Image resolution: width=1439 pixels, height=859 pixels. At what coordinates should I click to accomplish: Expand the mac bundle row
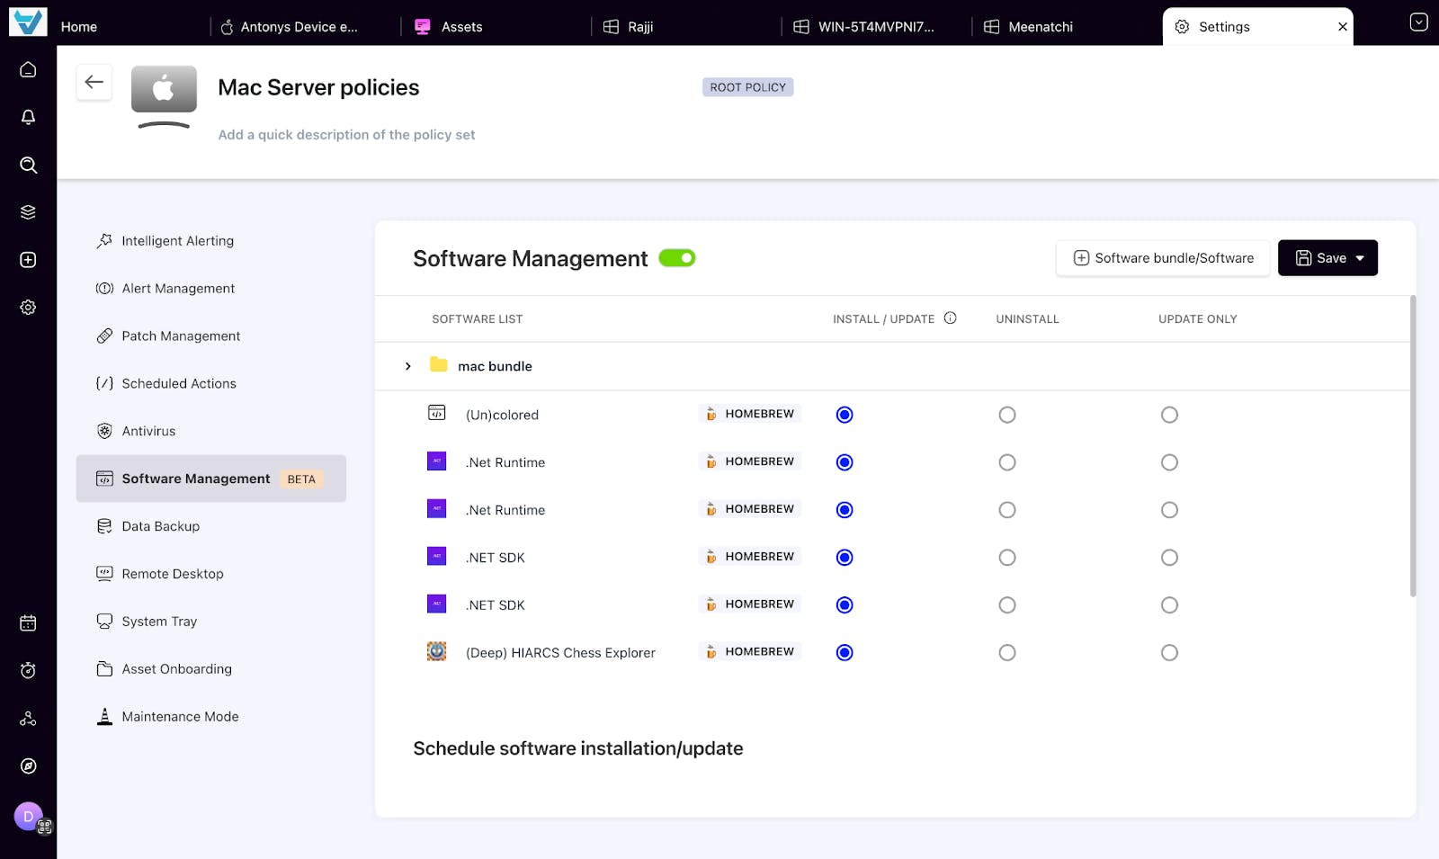pos(408,366)
